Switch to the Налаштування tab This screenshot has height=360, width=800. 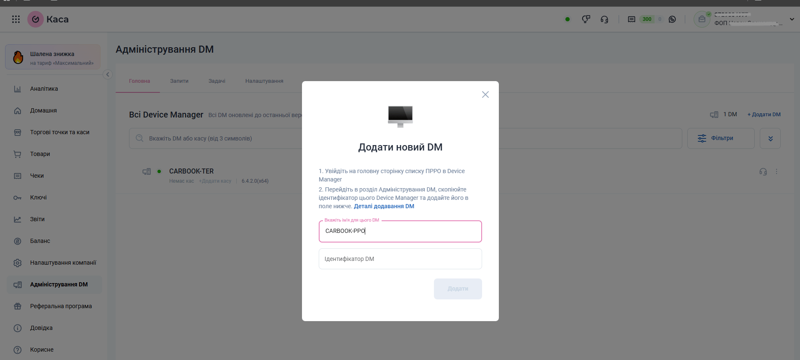pos(264,81)
